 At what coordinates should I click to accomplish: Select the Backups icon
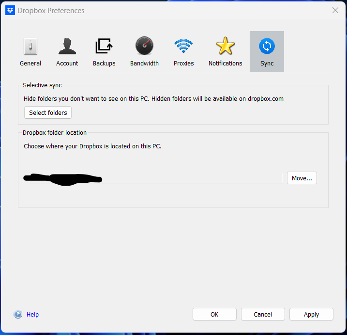[104, 46]
